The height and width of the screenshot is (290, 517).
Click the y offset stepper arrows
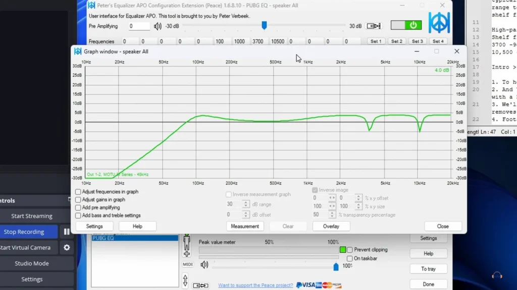tap(358, 198)
